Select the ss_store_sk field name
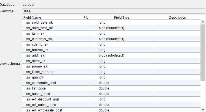 [x=36, y=61]
